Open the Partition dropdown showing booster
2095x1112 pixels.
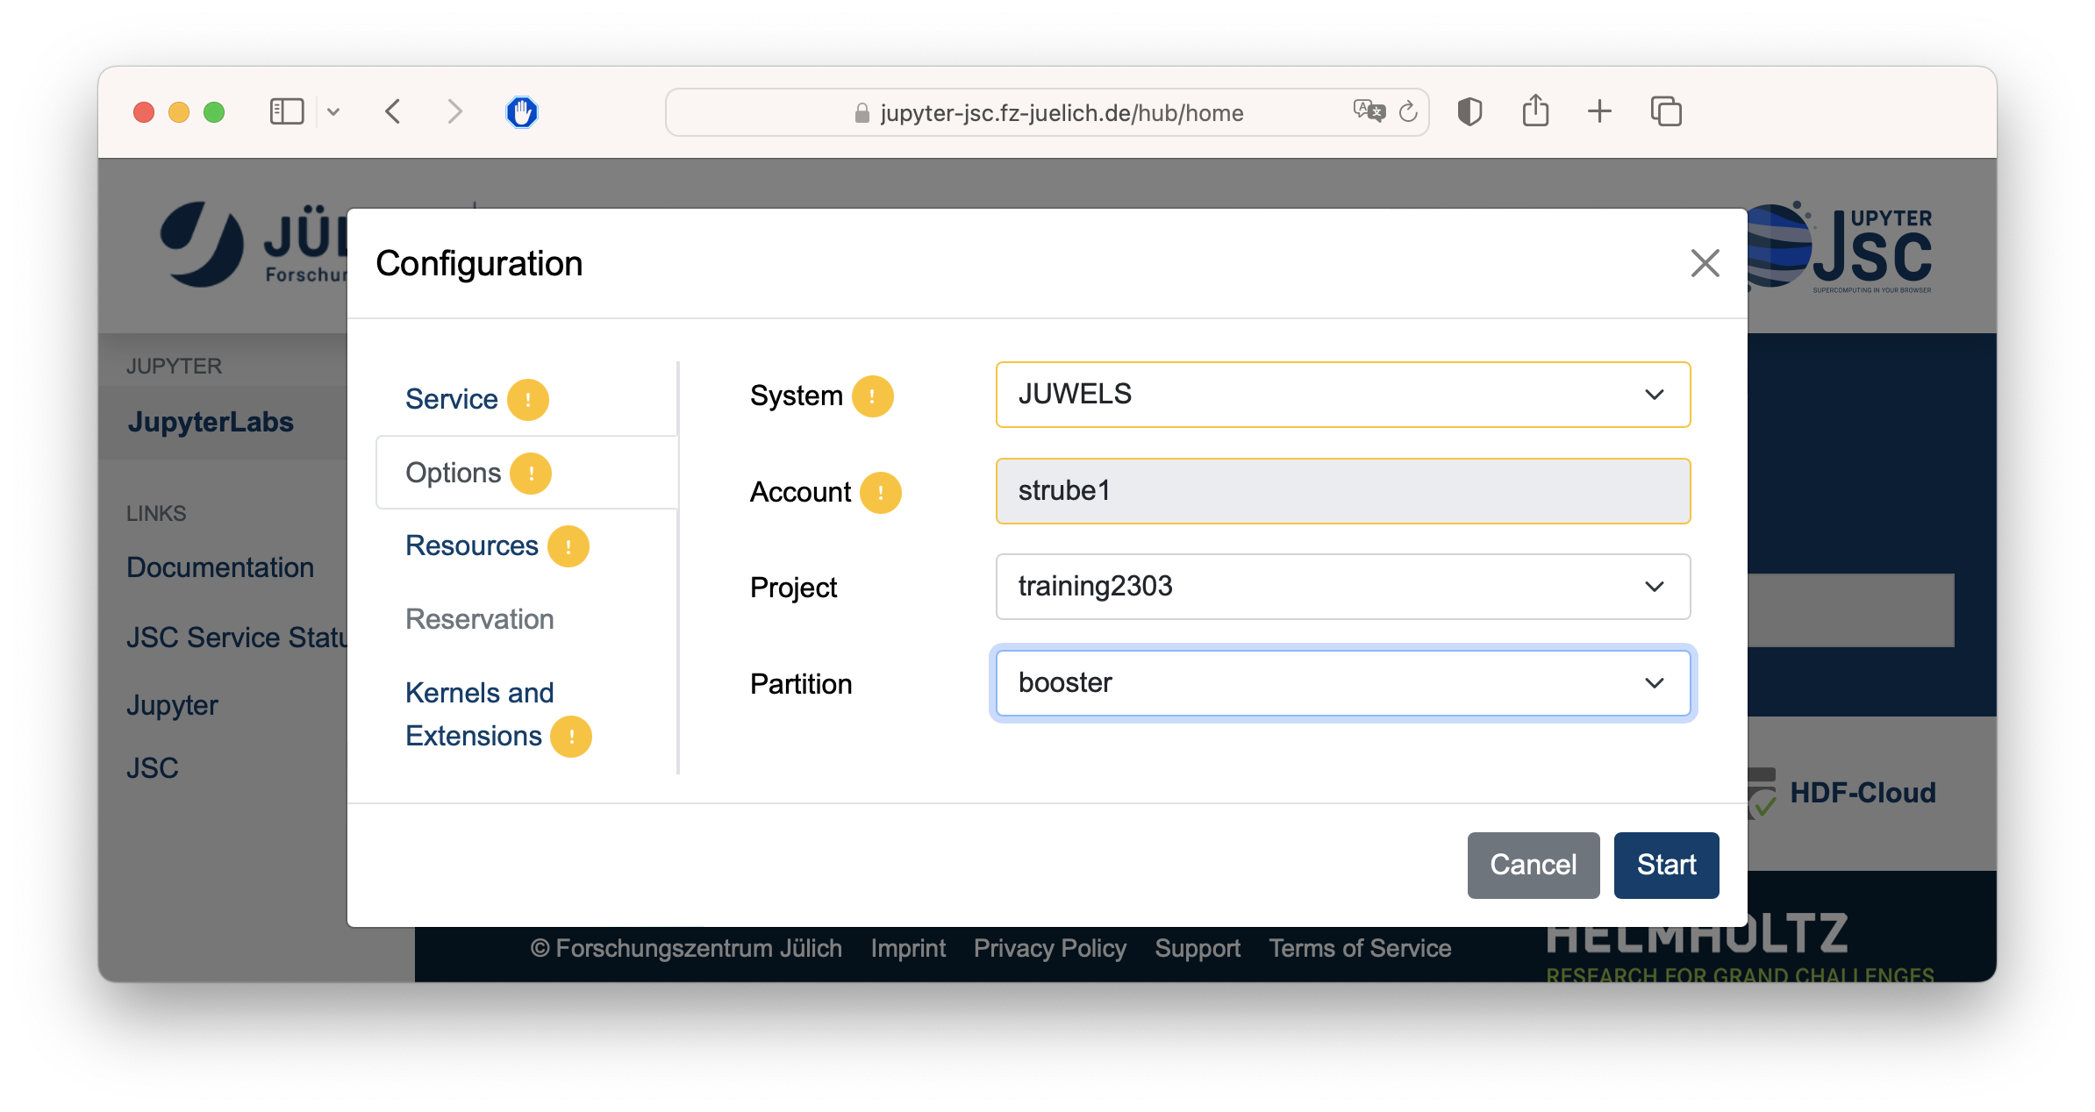coord(1342,683)
